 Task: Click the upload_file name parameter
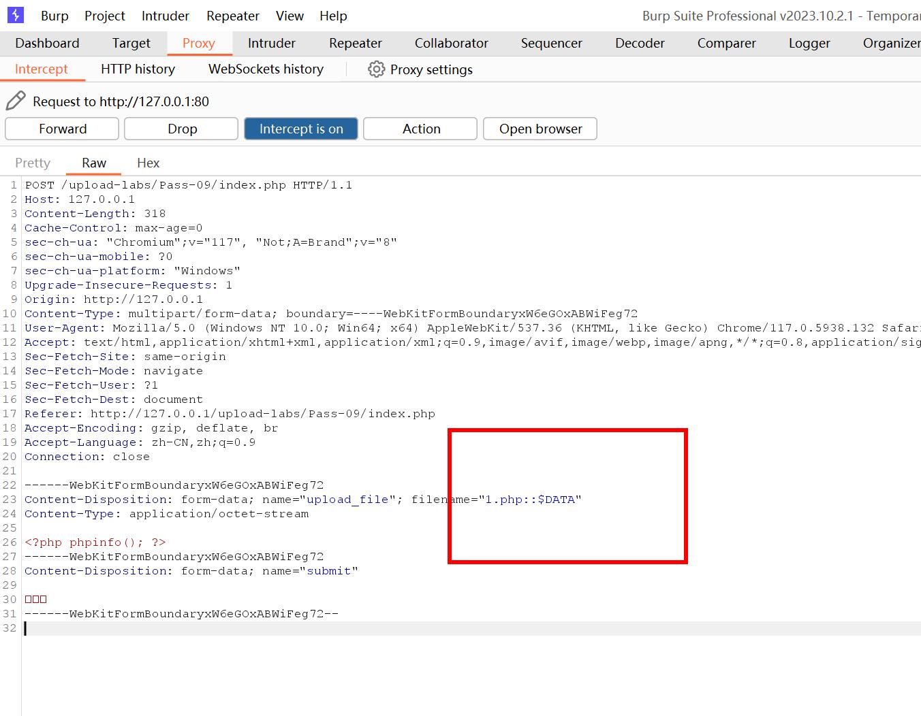pos(347,500)
